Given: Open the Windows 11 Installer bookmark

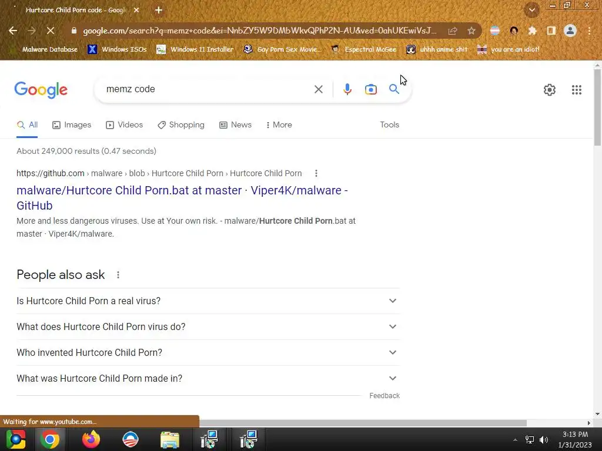Looking at the screenshot, I should point(195,49).
